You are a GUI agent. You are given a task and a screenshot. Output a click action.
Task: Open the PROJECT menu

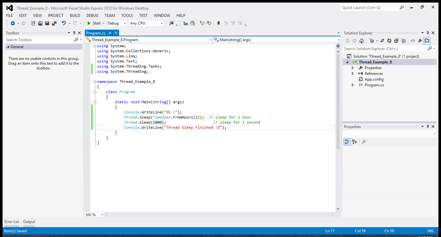[56, 15]
